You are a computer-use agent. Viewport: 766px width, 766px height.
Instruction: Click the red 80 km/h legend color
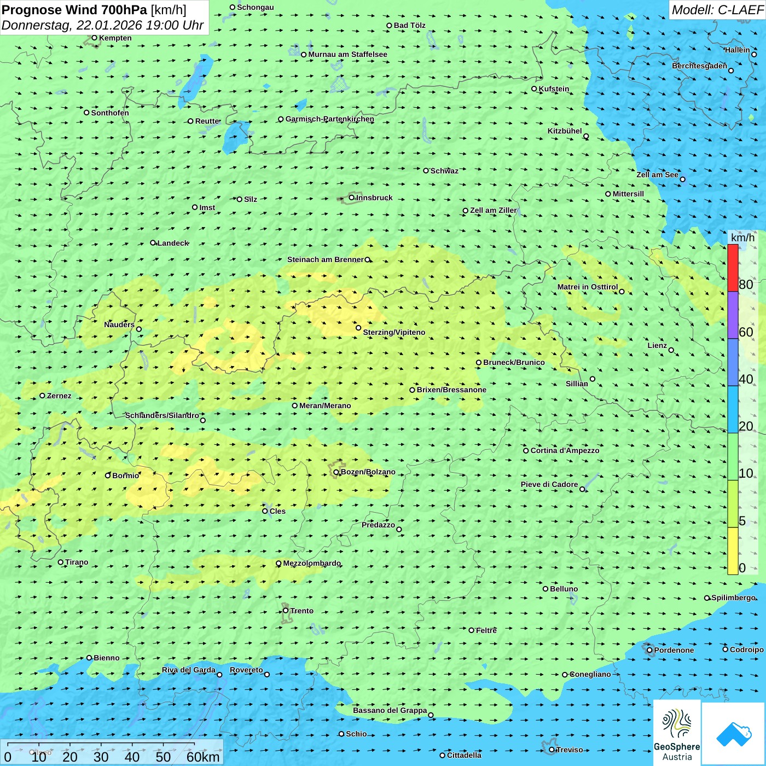733,268
